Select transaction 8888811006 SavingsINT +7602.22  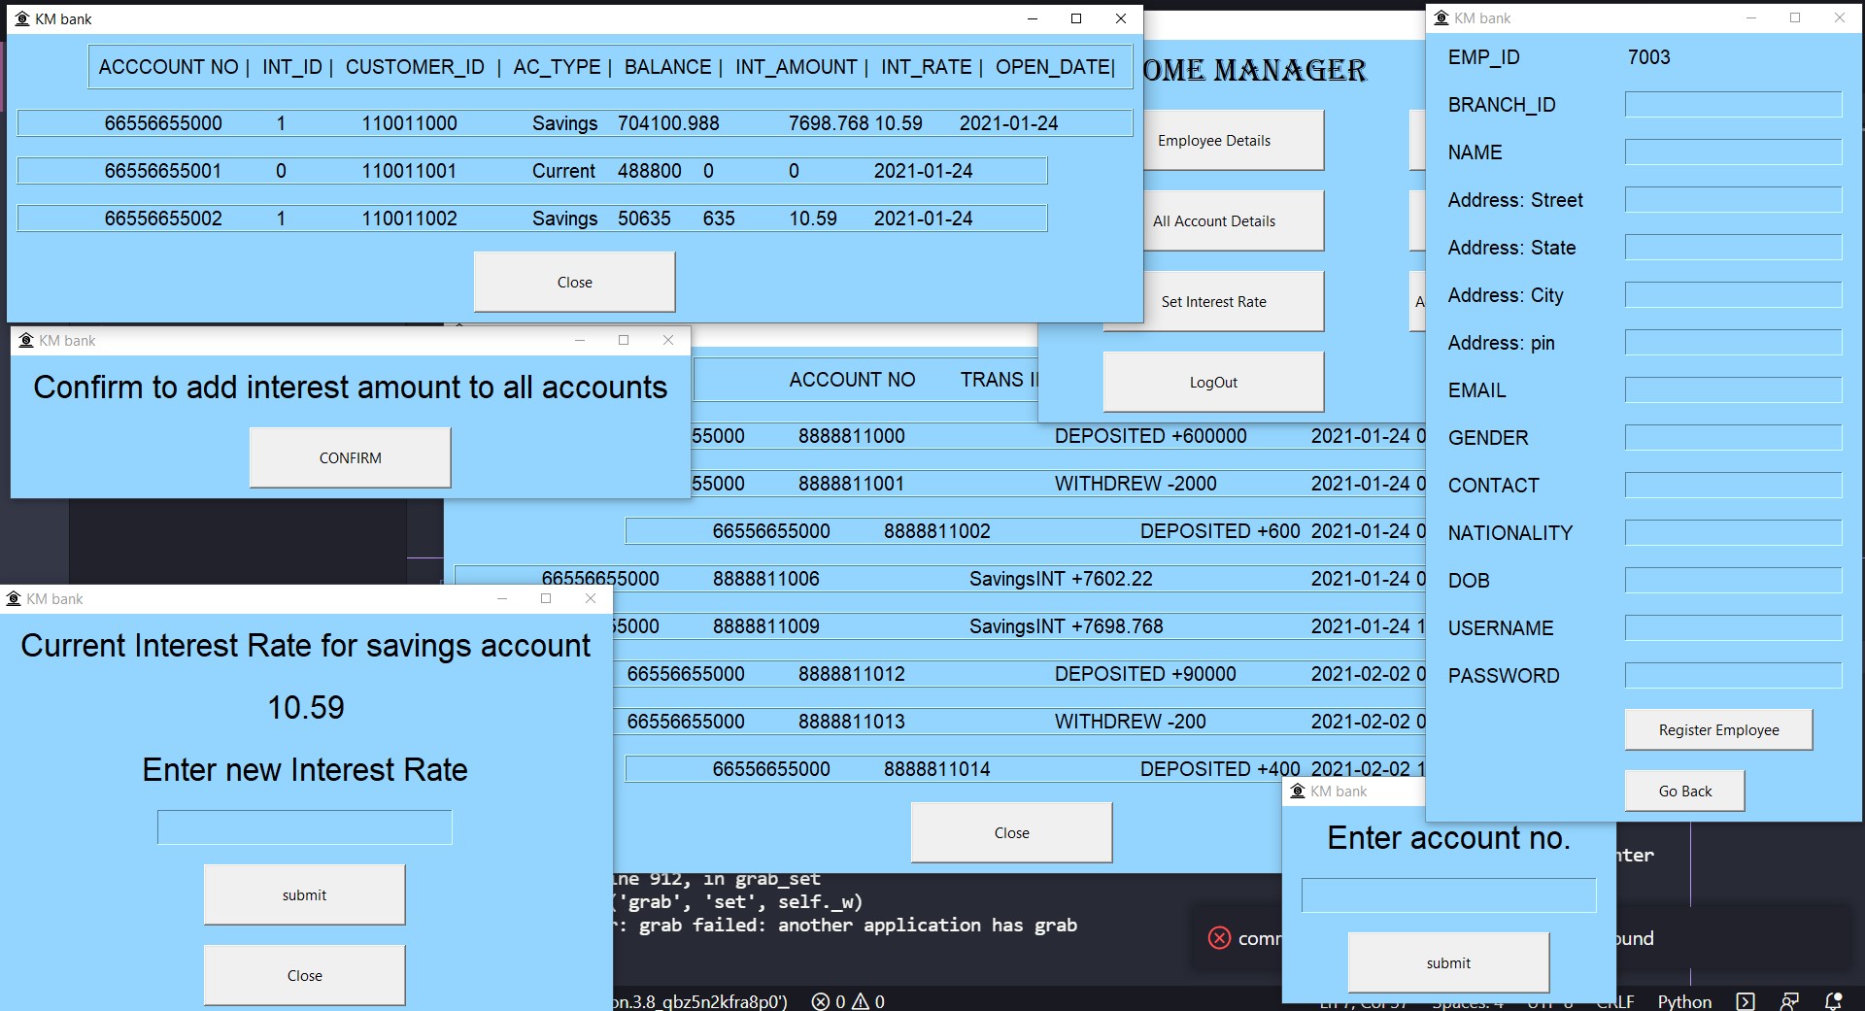pos(940,579)
